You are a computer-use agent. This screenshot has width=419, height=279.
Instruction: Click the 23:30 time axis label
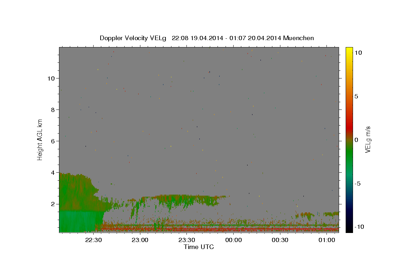point(187,240)
